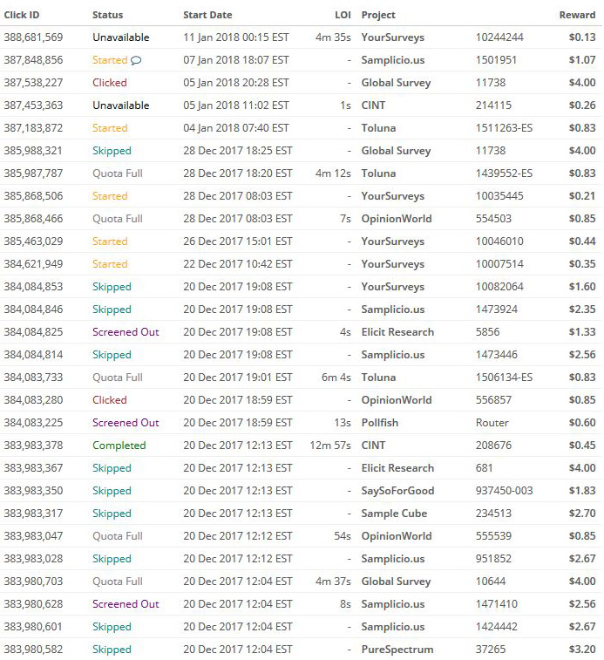Click the SaySoForGood project name
This screenshot has height=660, width=604.
[x=397, y=491]
